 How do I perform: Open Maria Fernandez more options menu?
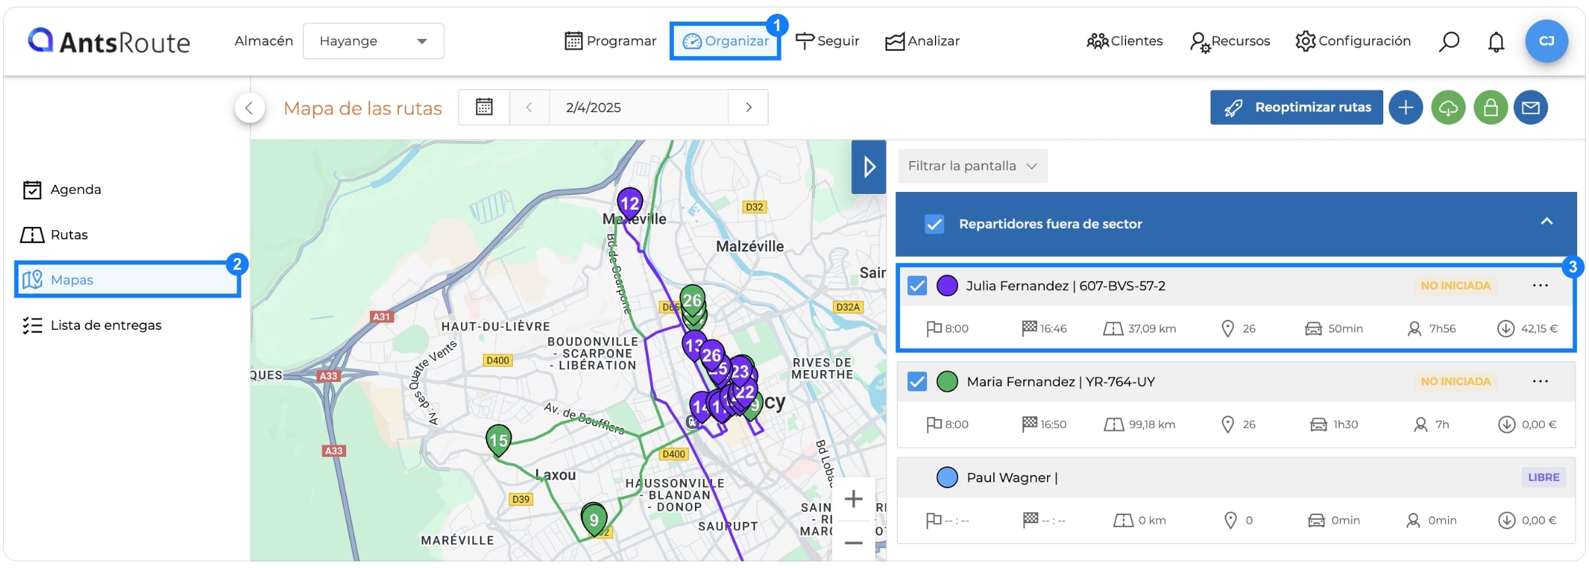pos(1540,381)
